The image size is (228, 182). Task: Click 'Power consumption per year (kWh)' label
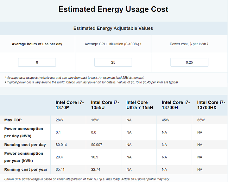23,157
